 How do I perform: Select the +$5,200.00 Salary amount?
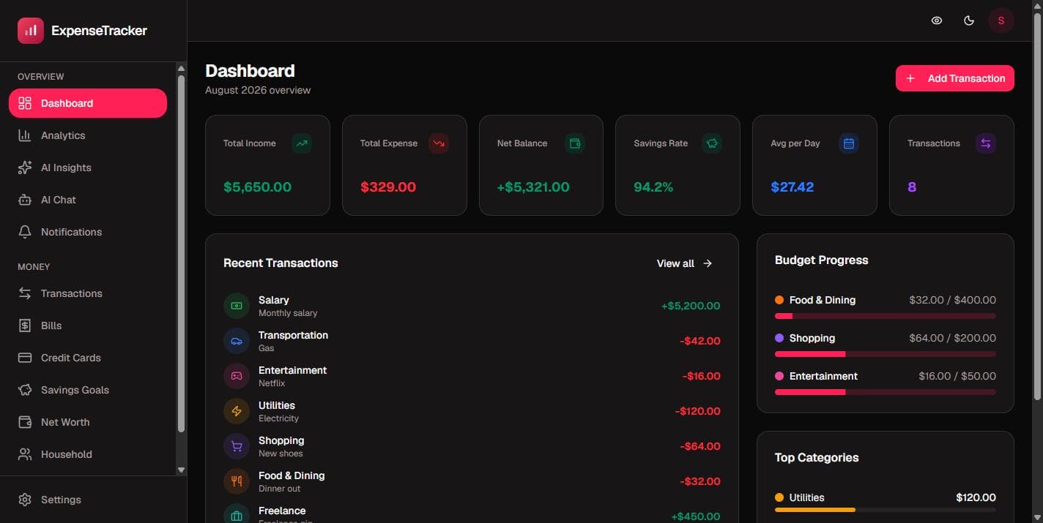pos(691,306)
